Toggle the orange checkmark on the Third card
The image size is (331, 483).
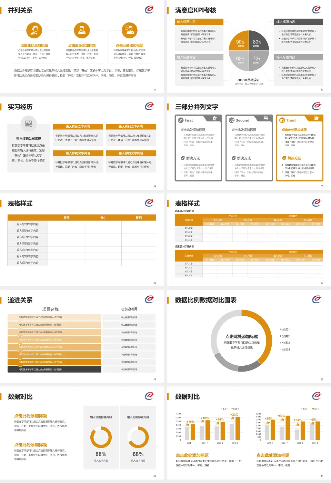tap(284, 158)
